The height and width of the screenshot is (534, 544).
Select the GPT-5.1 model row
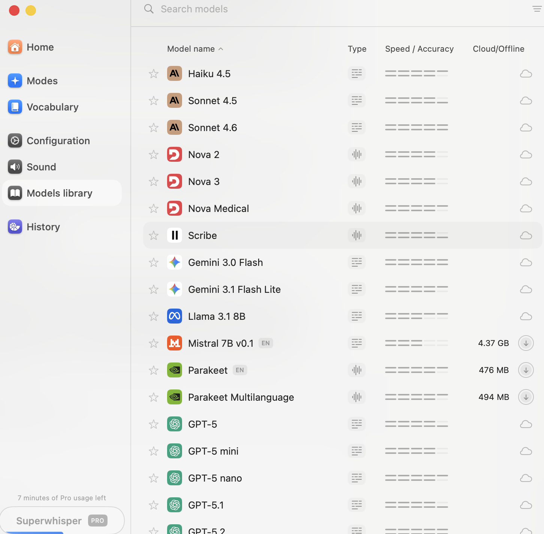tap(342, 505)
